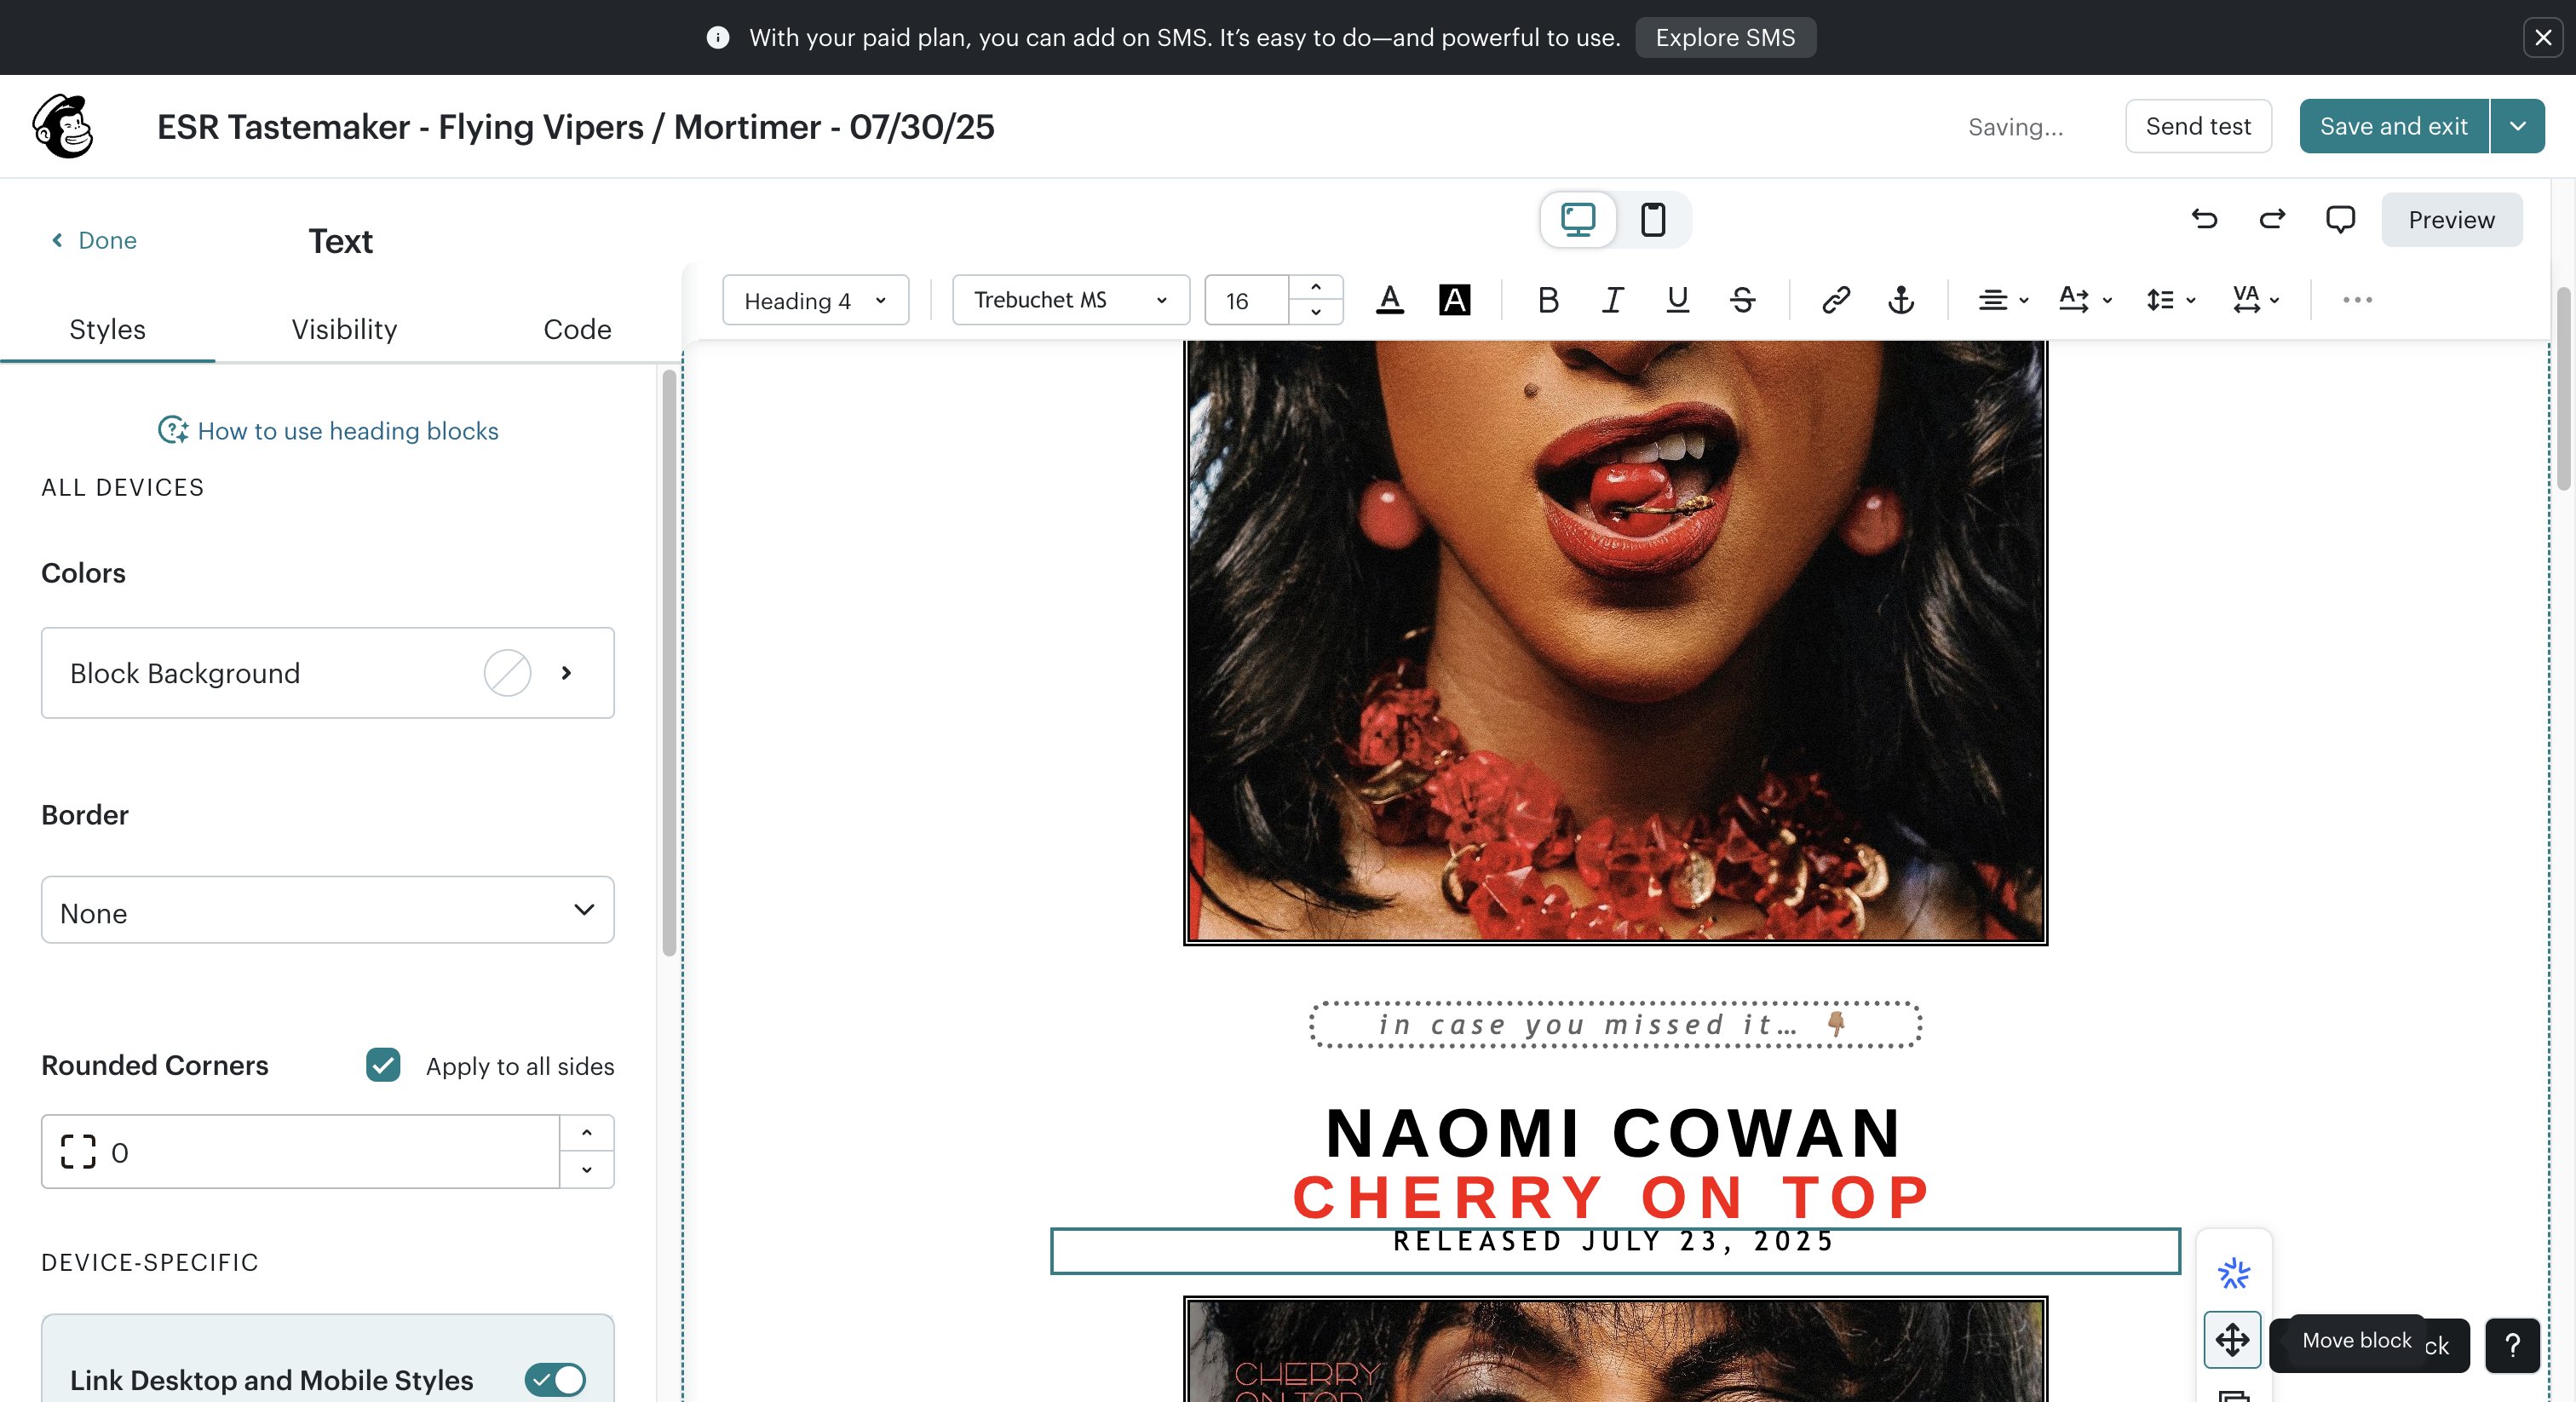The height and width of the screenshot is (1402, 2576).
Task: Dismiss the SMS banner
Action: (x=2543, y=38)
